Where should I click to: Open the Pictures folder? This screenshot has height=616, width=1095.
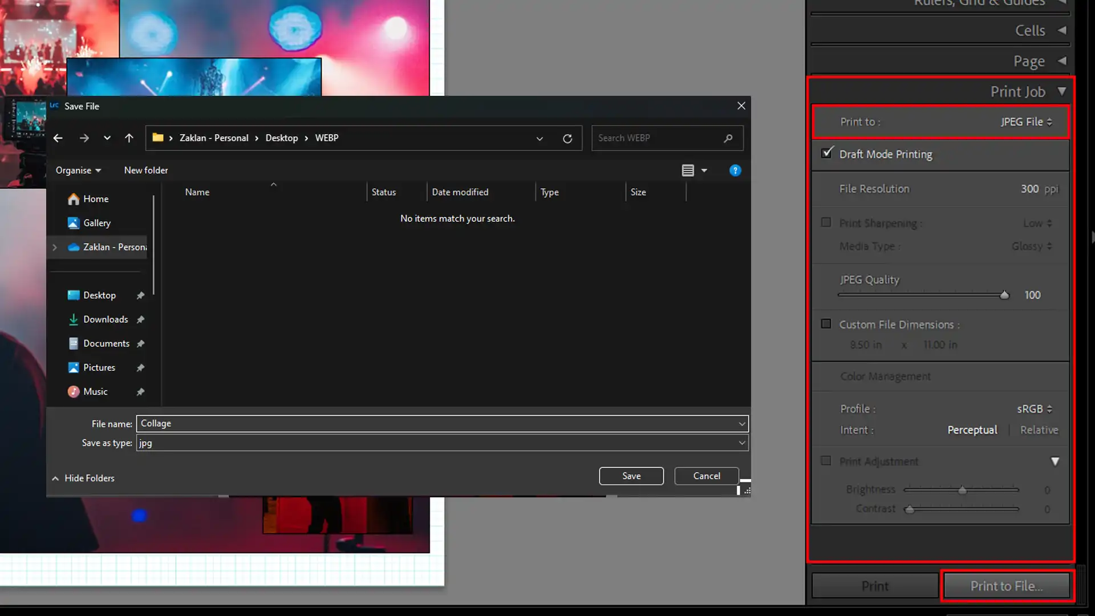tap(99, 367)
